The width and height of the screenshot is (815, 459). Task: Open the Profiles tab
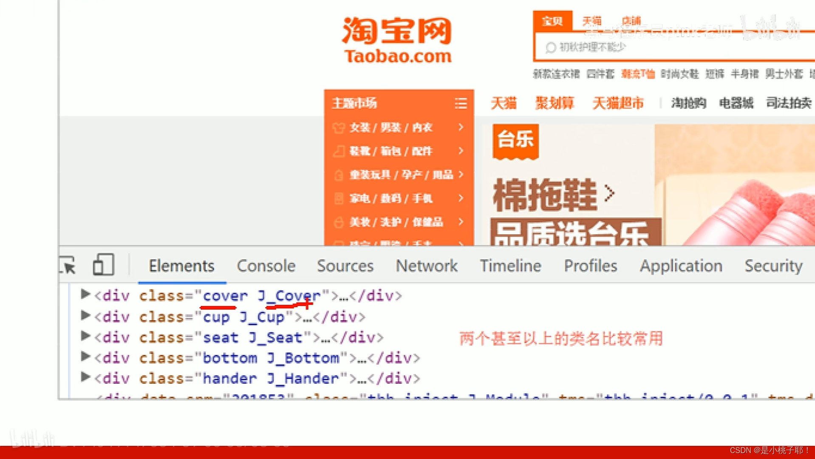click(590, 266)
